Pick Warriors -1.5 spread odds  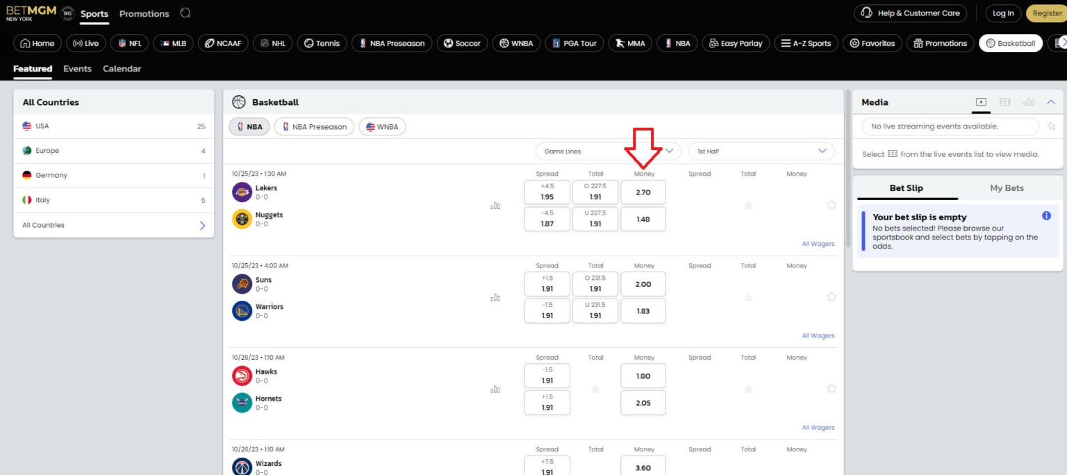[547, 311]
